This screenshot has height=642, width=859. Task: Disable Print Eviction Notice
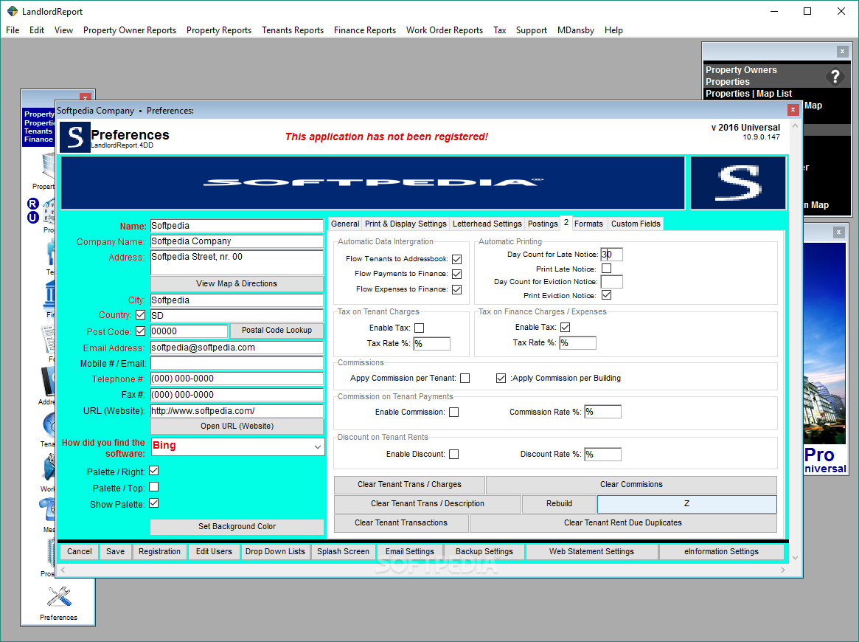pyautogui.click(x=606, y=295)
